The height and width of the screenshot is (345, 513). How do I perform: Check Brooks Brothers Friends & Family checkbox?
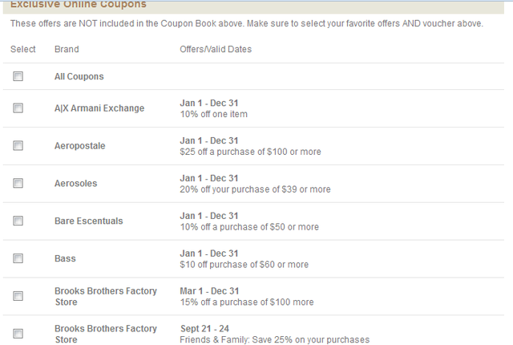coord(18,334)
